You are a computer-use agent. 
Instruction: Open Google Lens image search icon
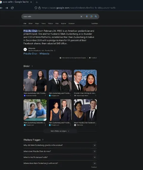tap(91, 16)
